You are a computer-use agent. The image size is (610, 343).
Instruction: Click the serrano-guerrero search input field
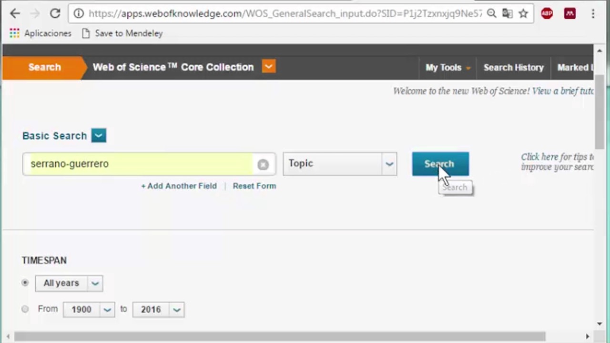point(138,164)
